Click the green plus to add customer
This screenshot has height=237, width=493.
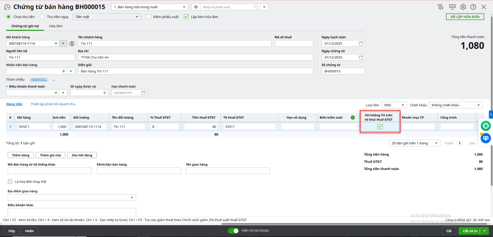click(x=56, y=43)
